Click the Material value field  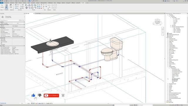pos(18,26)
